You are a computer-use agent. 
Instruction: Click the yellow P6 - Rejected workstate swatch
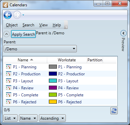tap(53, 102)
